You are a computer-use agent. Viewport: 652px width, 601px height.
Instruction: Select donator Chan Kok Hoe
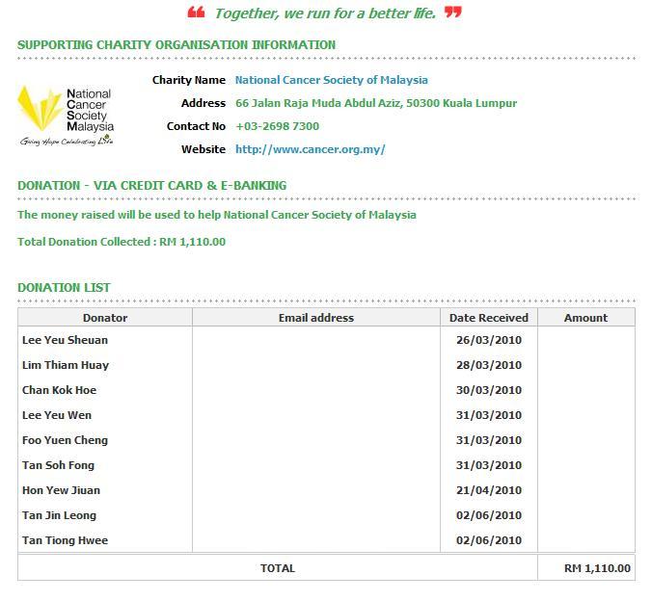pos(59,390)
